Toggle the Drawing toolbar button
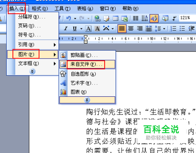The width and height of the screenshot is (196, 153). pos(154,18)
